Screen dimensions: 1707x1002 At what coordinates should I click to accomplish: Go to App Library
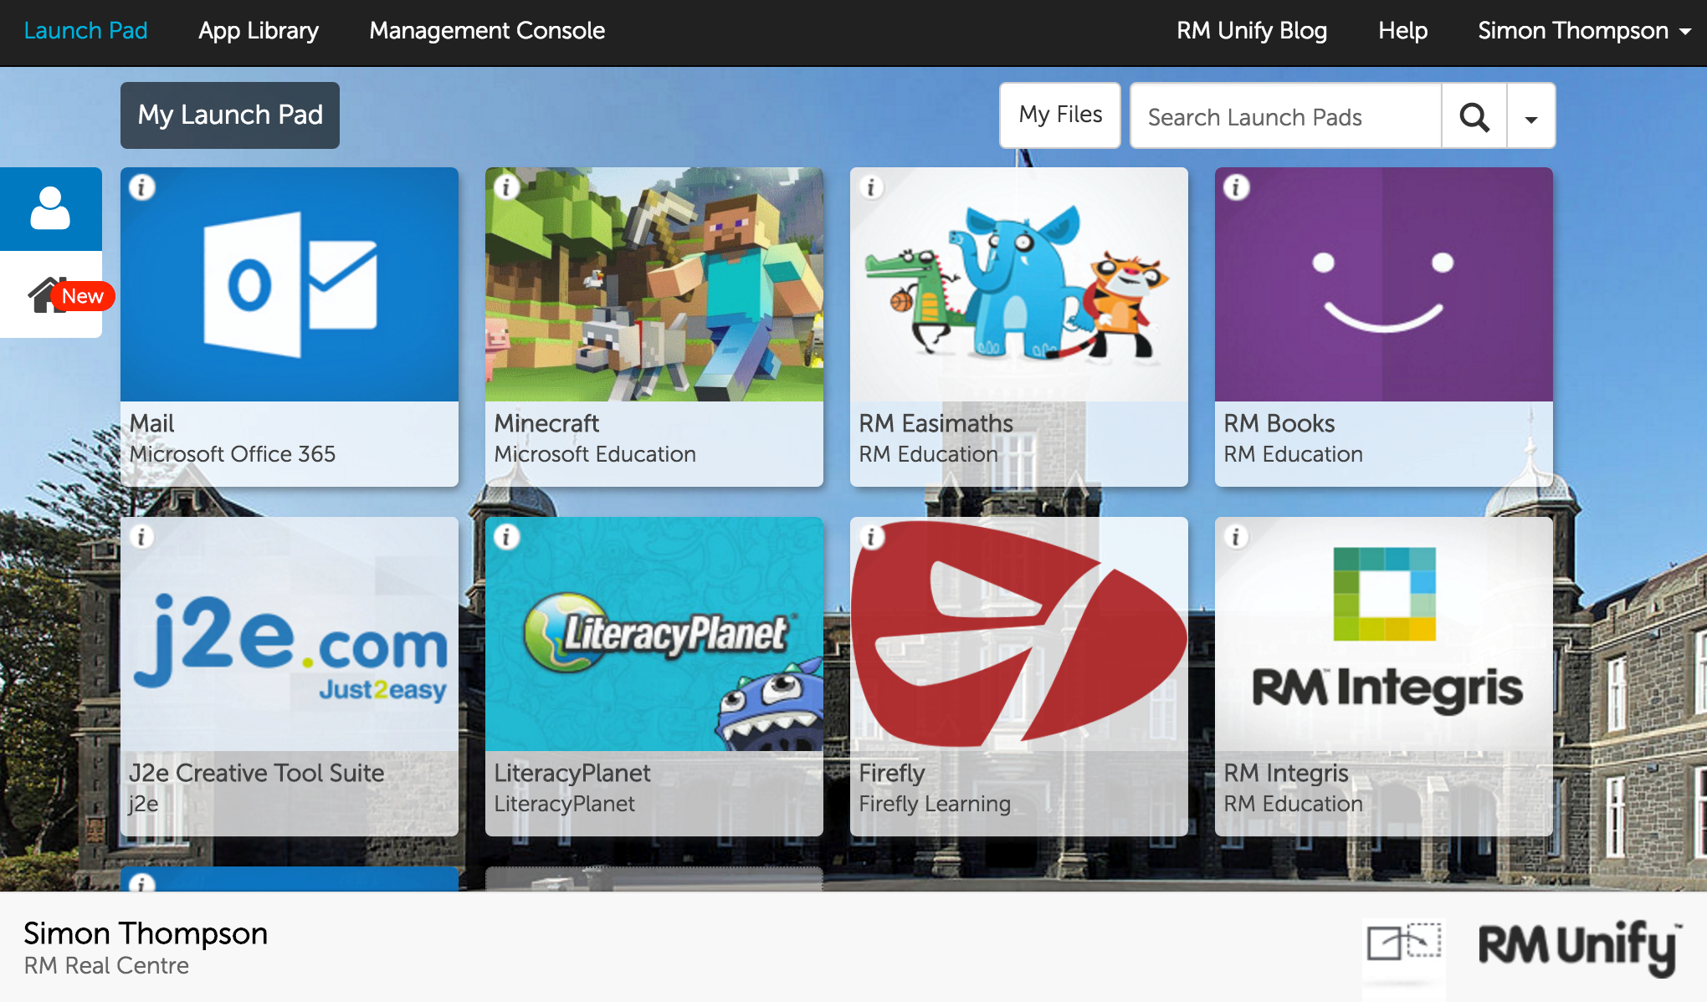[x=259, y=31]
